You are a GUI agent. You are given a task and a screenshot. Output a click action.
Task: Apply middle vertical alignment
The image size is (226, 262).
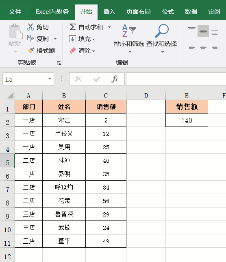point(203,31)
